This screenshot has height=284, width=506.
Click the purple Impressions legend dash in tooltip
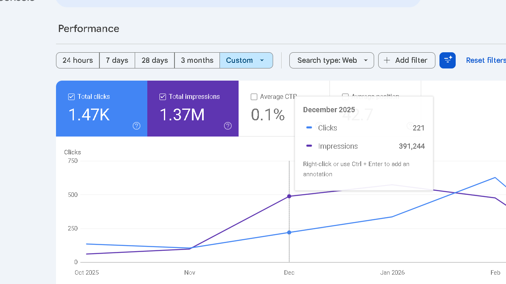tap(308, 146)
